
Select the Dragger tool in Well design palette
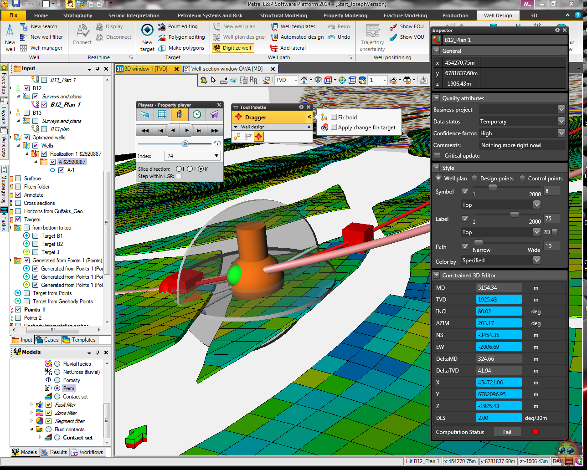tap(258, 136)
